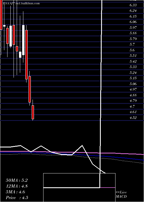Click the red candlestick spanning 4.8 to 5.2
The height and width of the screenshot is (202, 144).
pyautogui.click(x=30, y=89)
